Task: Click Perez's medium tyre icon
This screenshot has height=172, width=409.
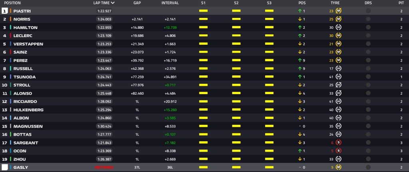Action: click(339, 61)
